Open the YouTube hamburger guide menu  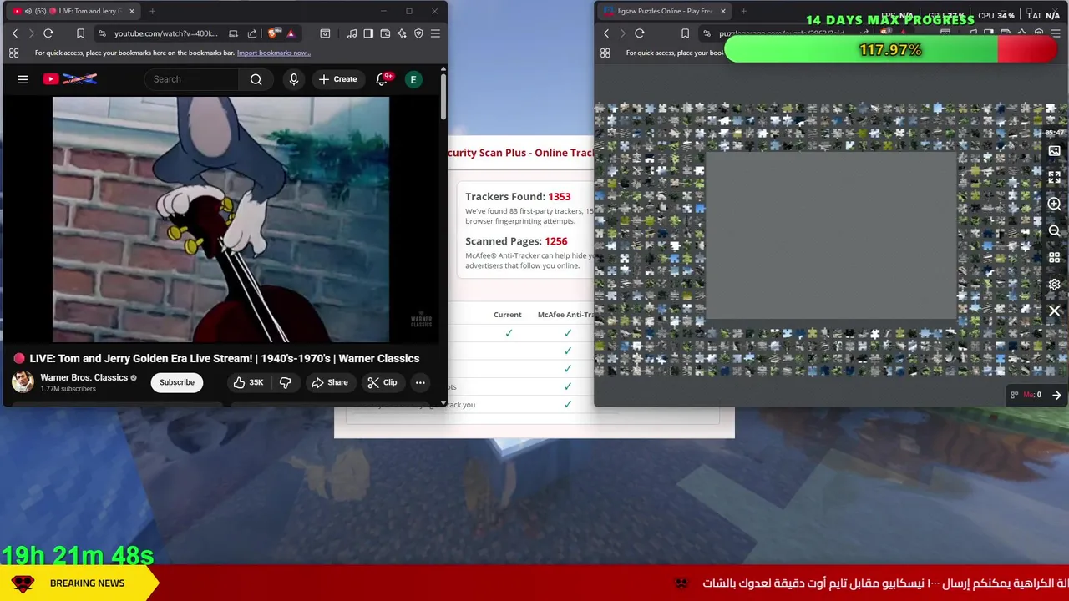23,79
